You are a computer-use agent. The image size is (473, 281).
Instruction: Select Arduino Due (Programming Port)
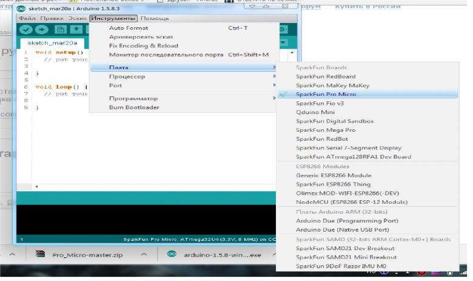[x=367, y=221]
